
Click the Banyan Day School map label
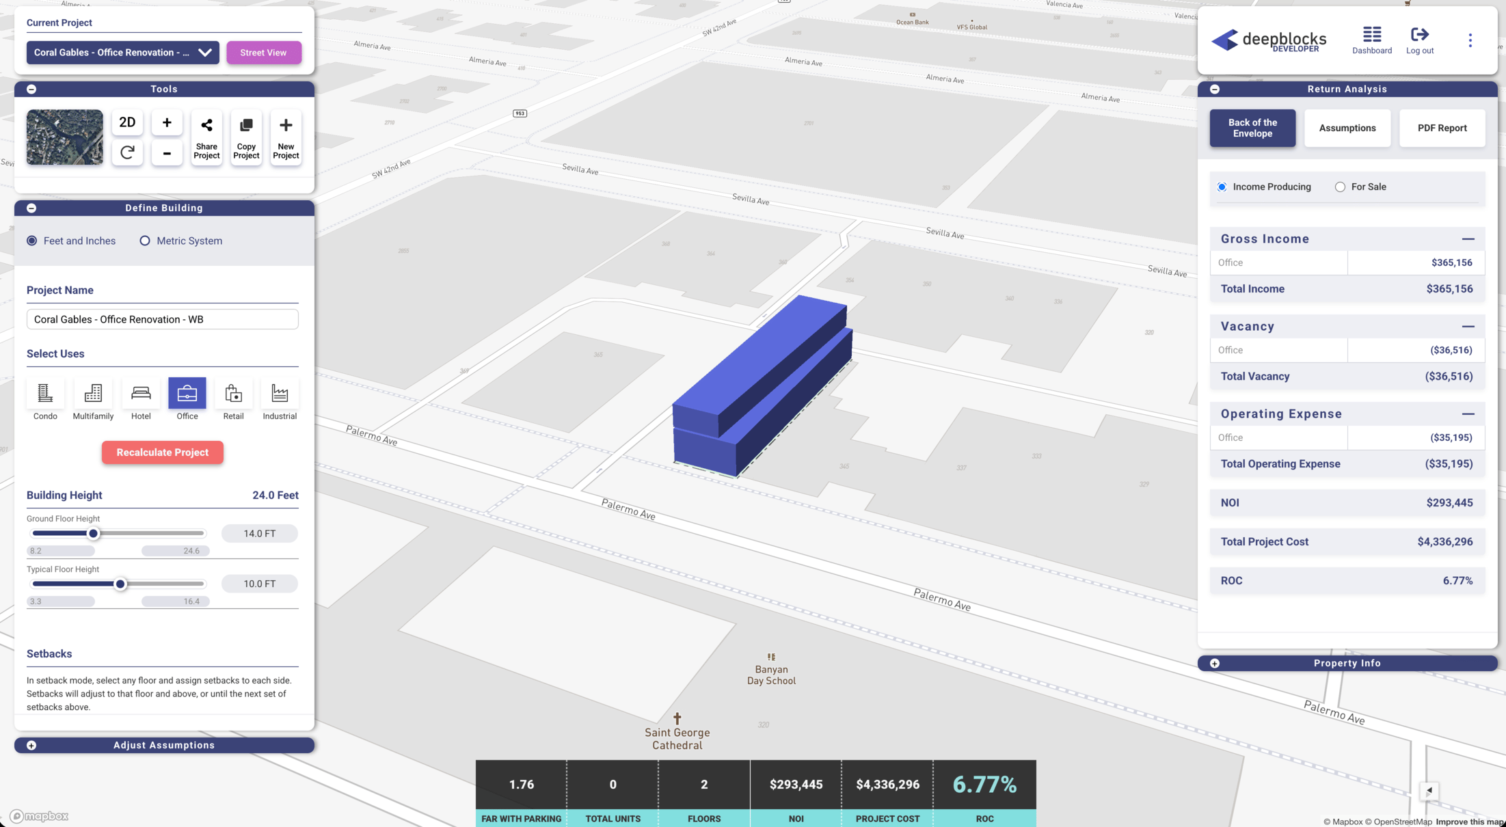coord(771,675)
